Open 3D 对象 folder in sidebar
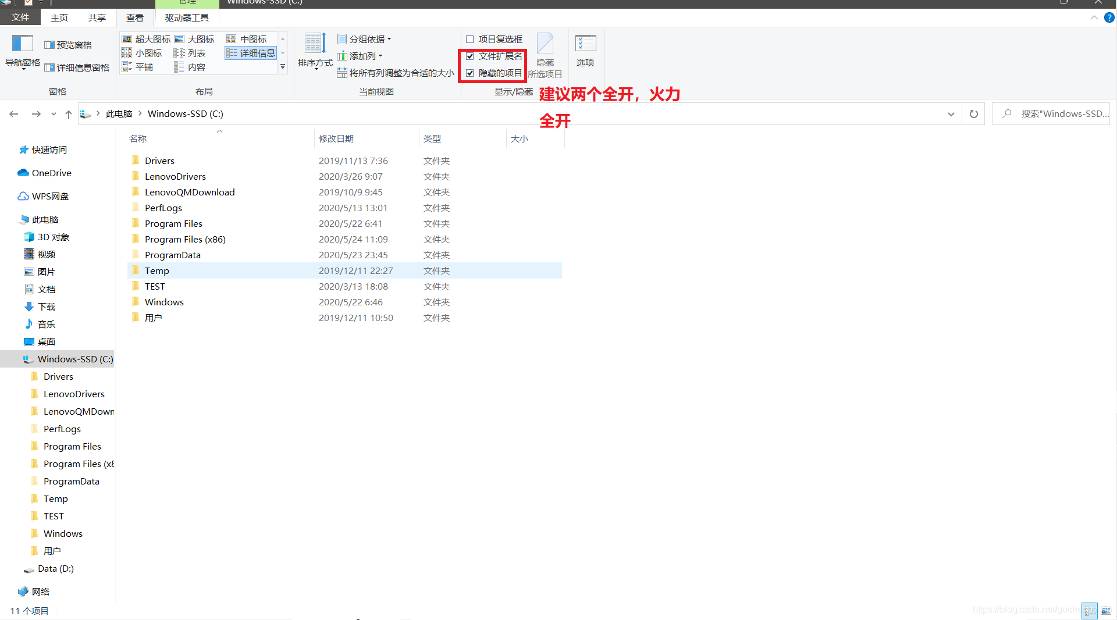 coord(47,237)
